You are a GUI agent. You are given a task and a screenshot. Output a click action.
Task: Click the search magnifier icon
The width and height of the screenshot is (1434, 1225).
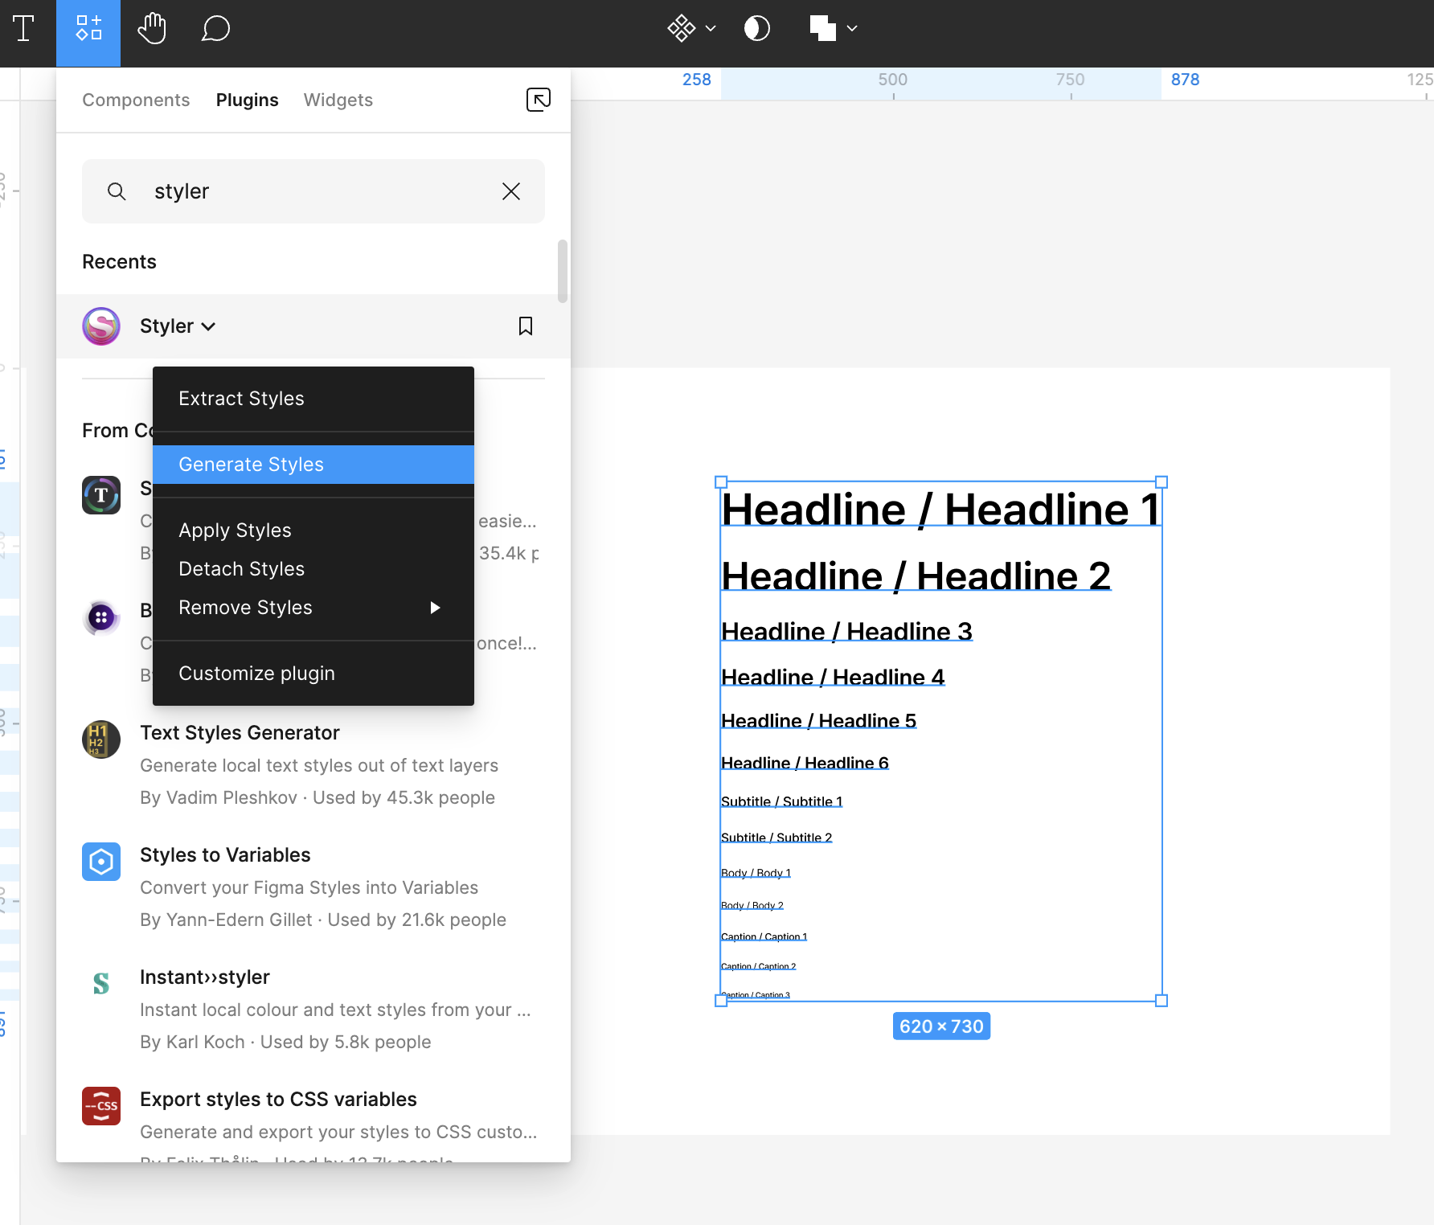point(117,191)
